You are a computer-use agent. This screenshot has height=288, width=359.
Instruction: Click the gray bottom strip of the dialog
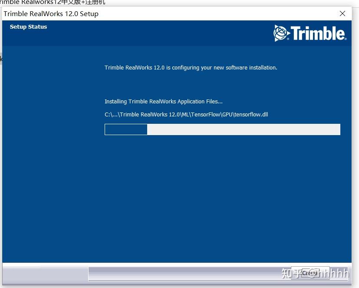[x=174, y=274]
